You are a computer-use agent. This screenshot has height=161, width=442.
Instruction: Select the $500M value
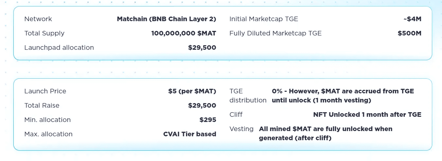pyautogui.click(x=410, y=33)
